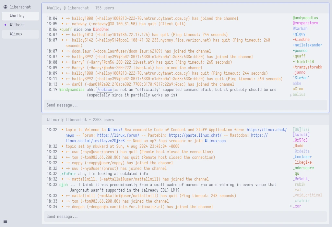Select @andymandias in the user list

305,18
